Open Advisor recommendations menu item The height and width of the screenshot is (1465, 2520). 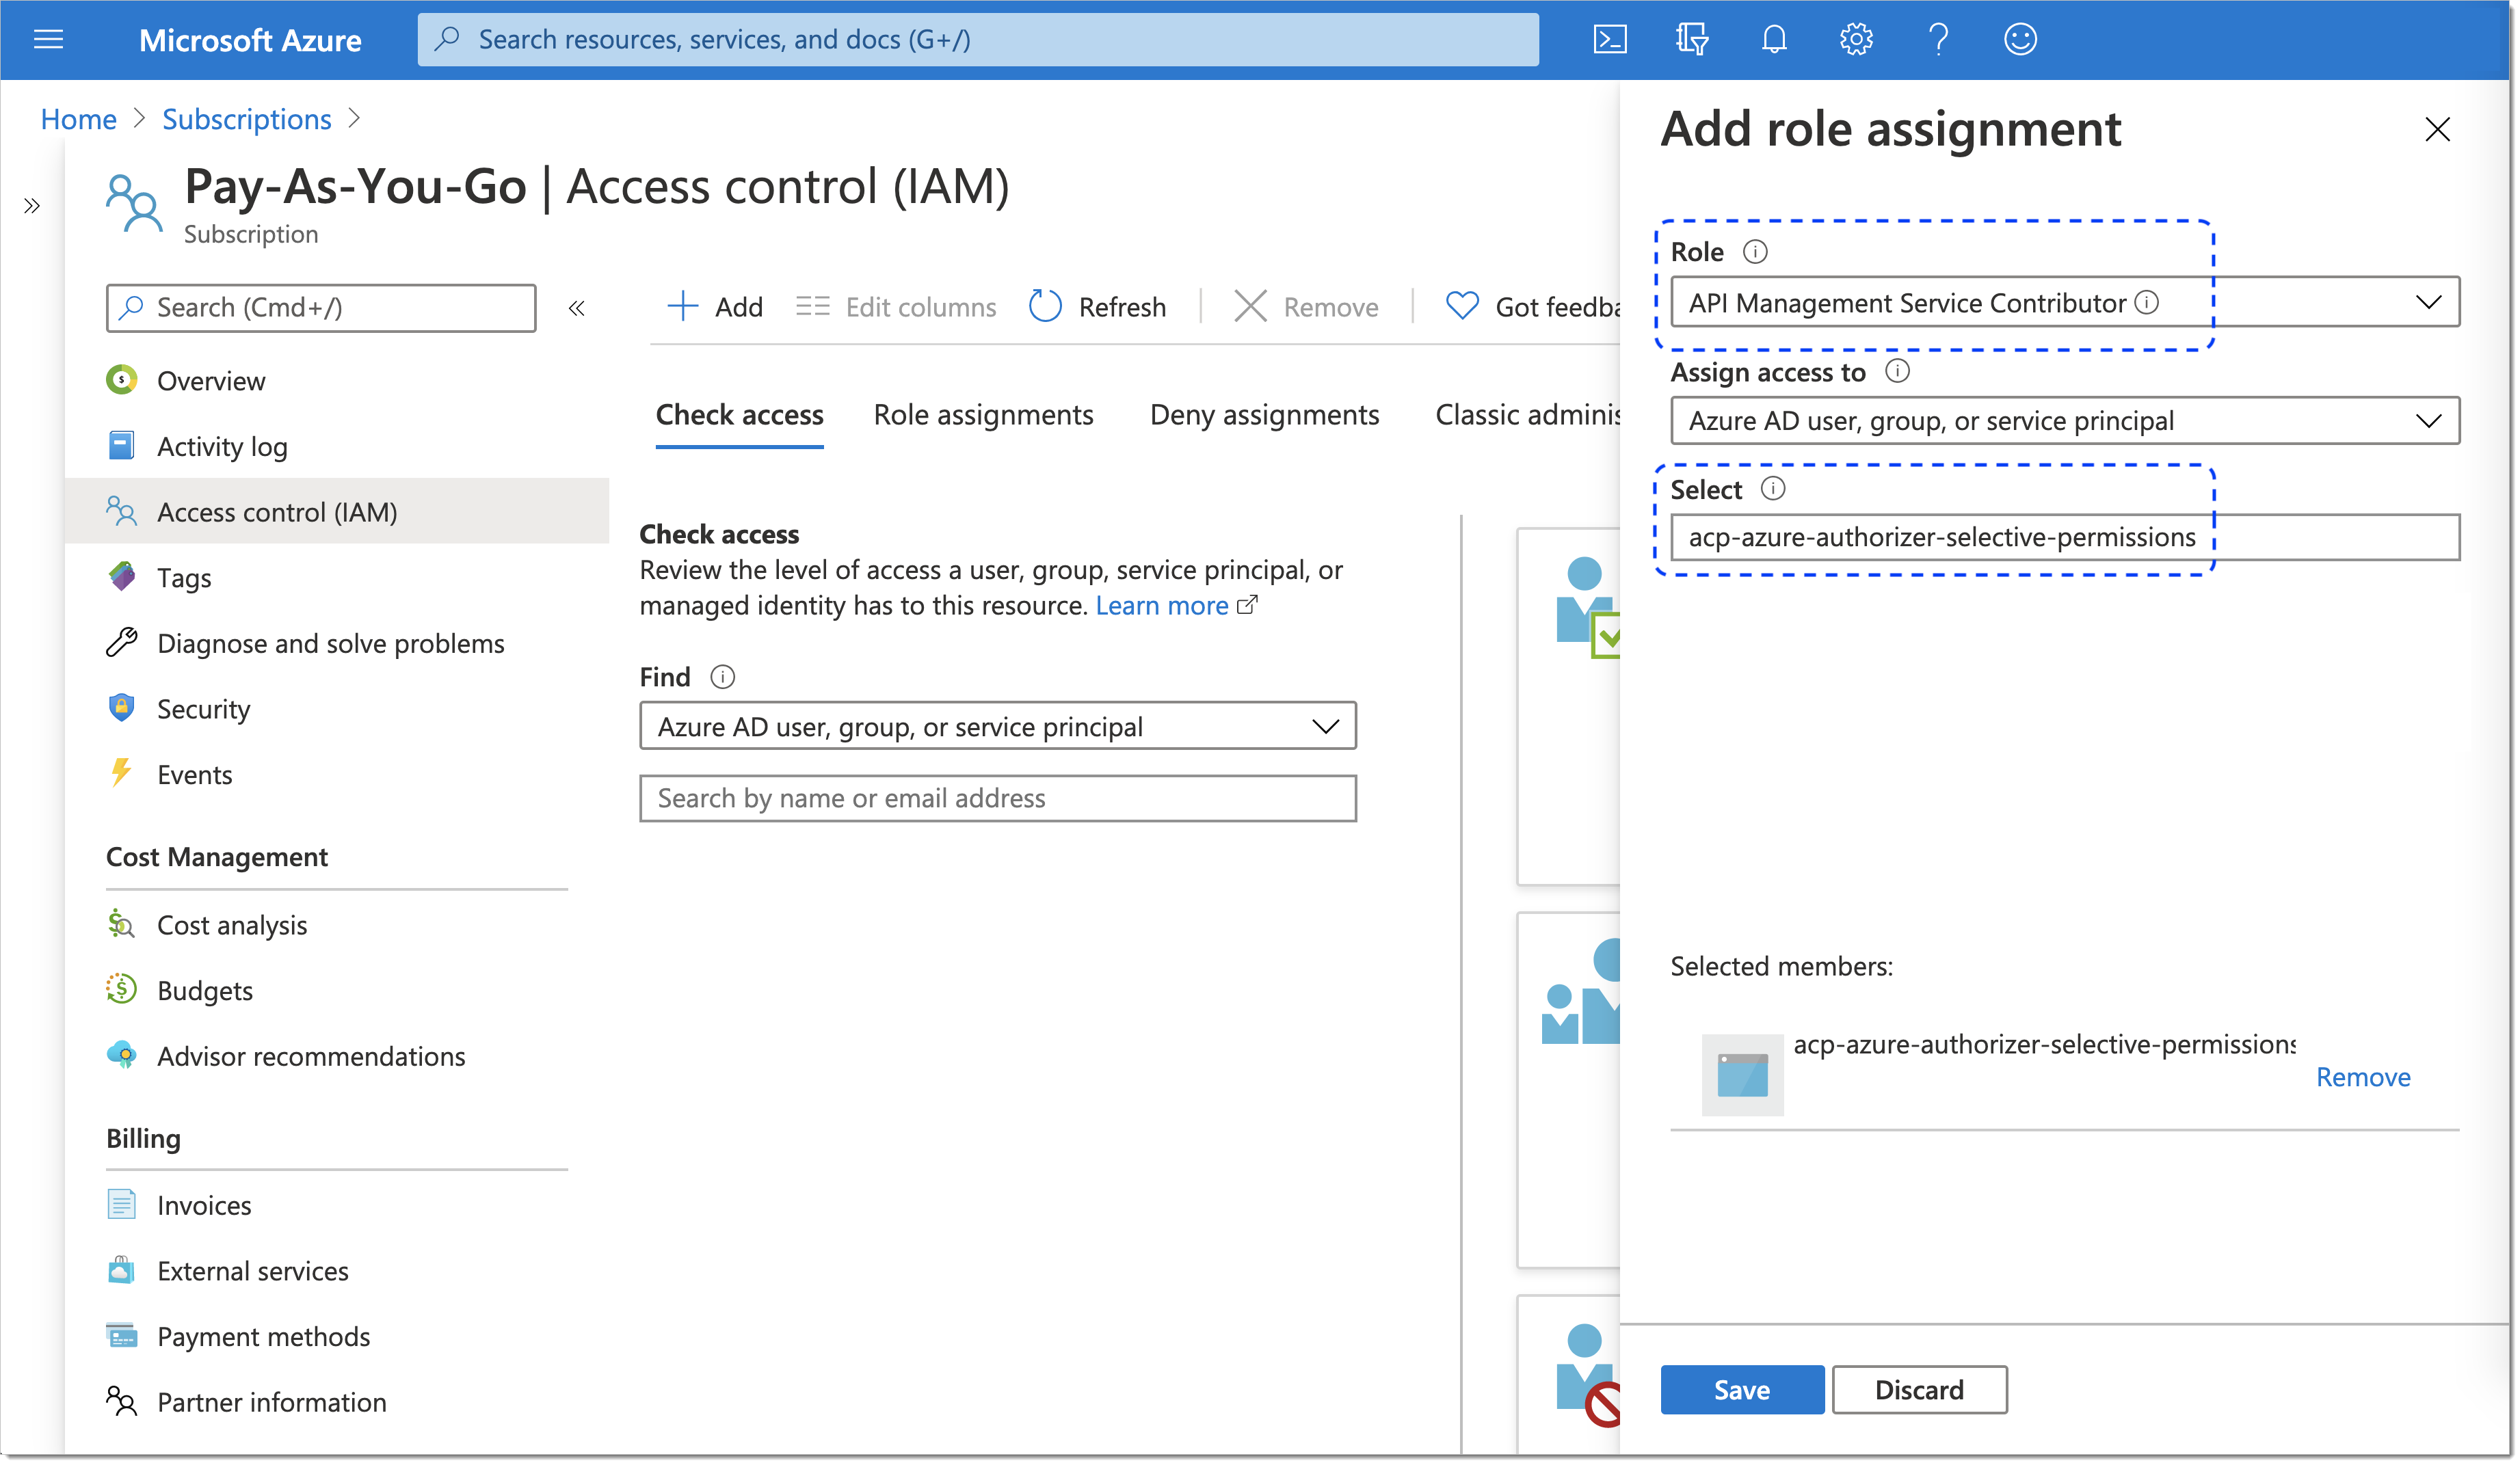tap(338, 1056)
